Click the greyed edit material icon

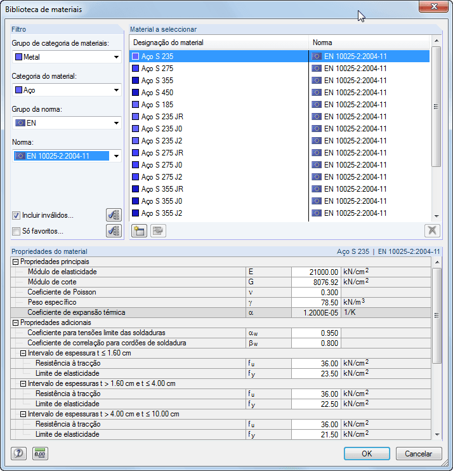tap(158, 230)
